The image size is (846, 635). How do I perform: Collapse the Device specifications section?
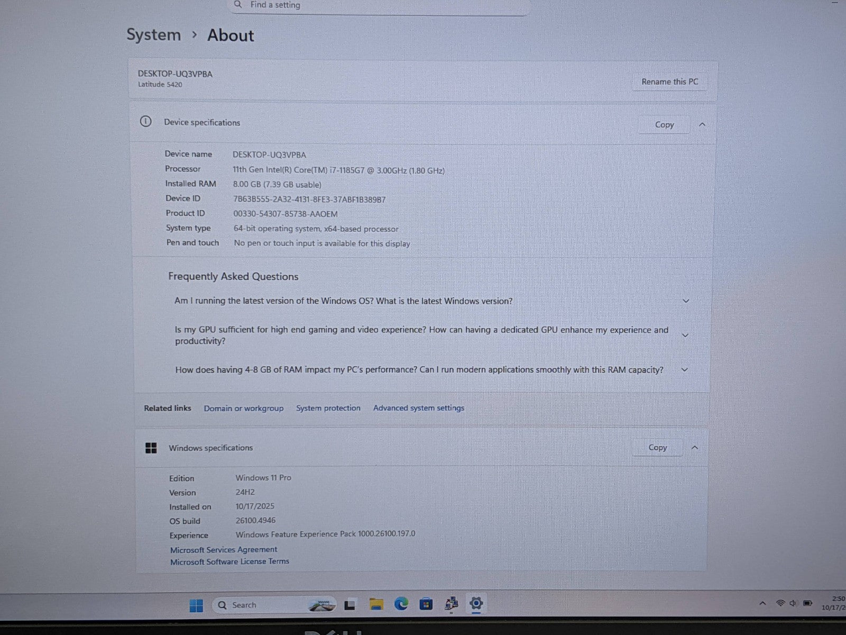(702, 124)
